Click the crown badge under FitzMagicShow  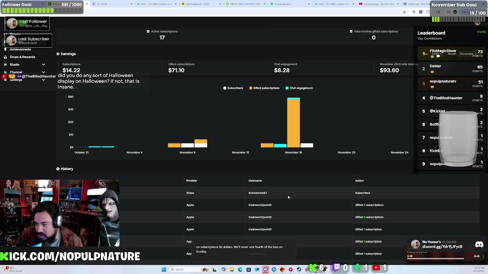coord(432,56)
